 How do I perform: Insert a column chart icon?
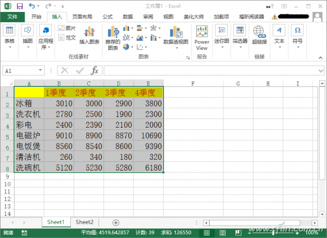coord(126,28)
